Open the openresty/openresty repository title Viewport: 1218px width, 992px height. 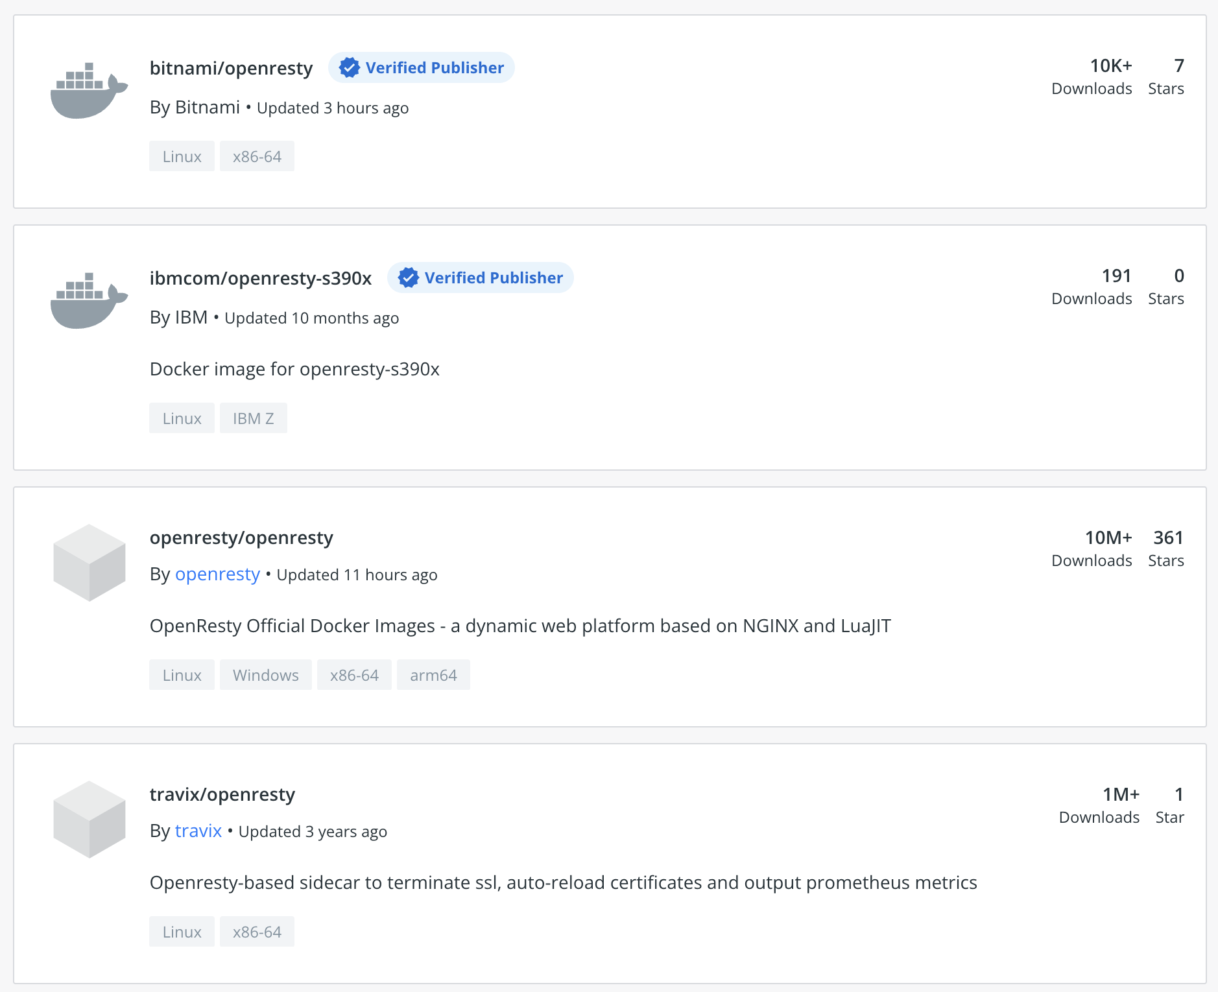[241, 537]
